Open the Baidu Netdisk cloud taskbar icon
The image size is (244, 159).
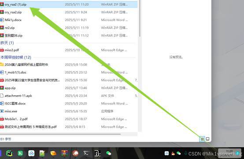(31, 153)
